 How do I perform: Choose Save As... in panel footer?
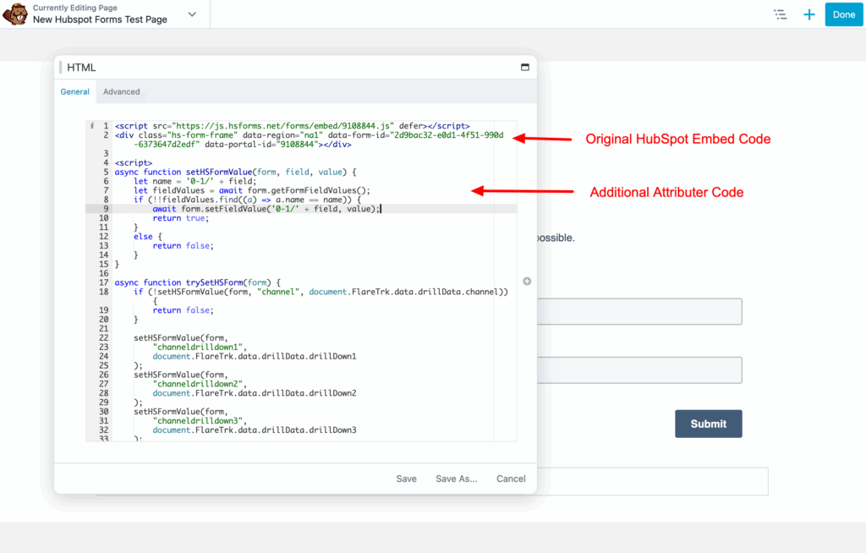[x=456, y=479]
